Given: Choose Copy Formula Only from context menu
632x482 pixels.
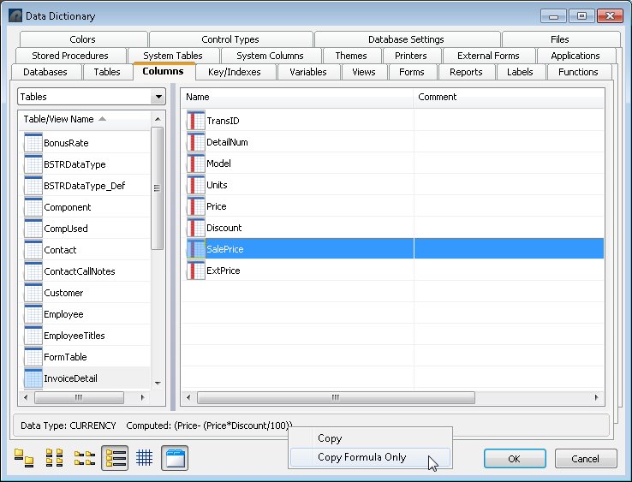Looking at the screenshot, I should click(361, 457).
